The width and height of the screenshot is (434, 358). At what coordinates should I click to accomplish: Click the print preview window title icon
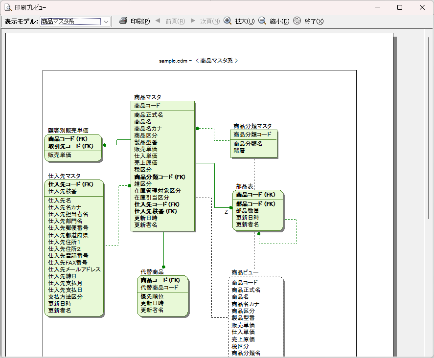tap(8, 7)
